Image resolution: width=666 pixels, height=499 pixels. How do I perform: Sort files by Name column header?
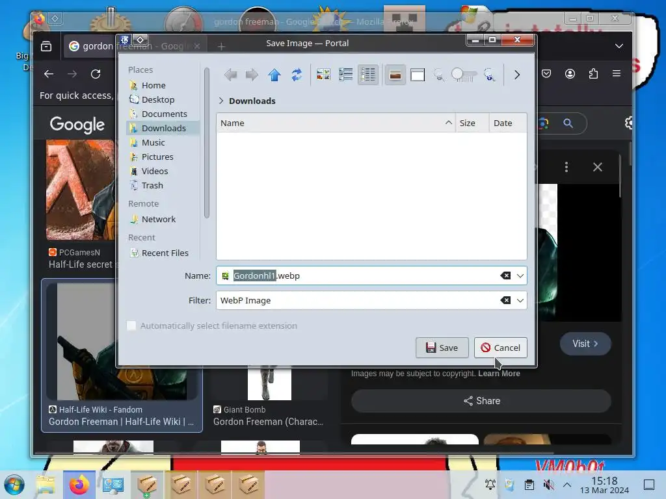336,123
